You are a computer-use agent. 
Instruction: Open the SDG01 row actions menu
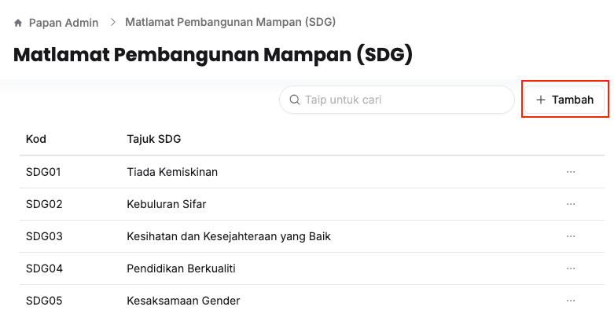point(571,172)
